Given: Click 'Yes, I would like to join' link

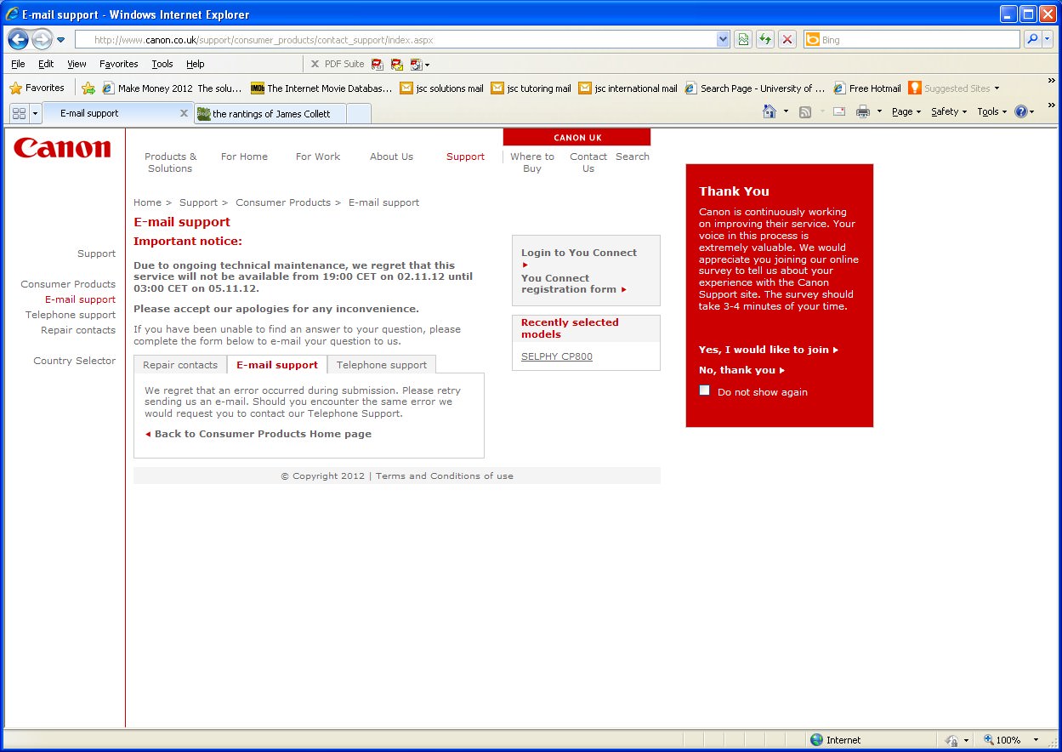Looking at the screenshot, I should pyautogui.click(x=768, y=350).
